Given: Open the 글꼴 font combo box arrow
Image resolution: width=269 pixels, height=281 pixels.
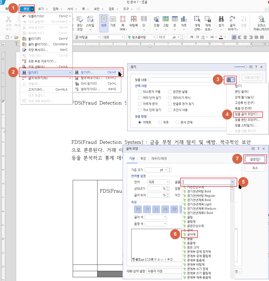Looking at the screenshot, I should pos(233,182).
